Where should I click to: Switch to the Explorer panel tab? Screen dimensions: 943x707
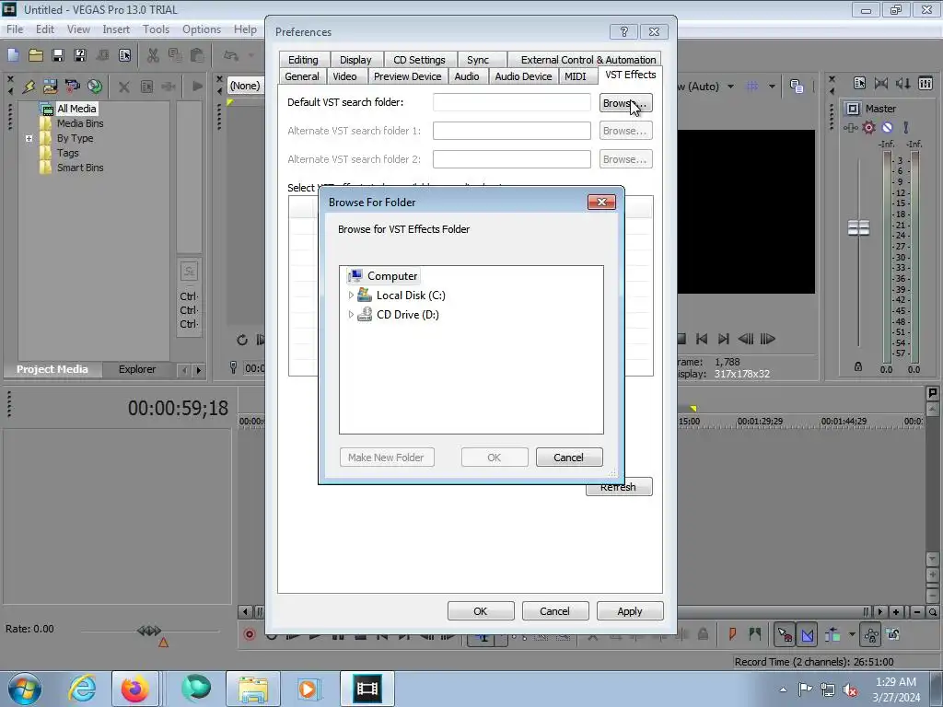coord(137,369)
